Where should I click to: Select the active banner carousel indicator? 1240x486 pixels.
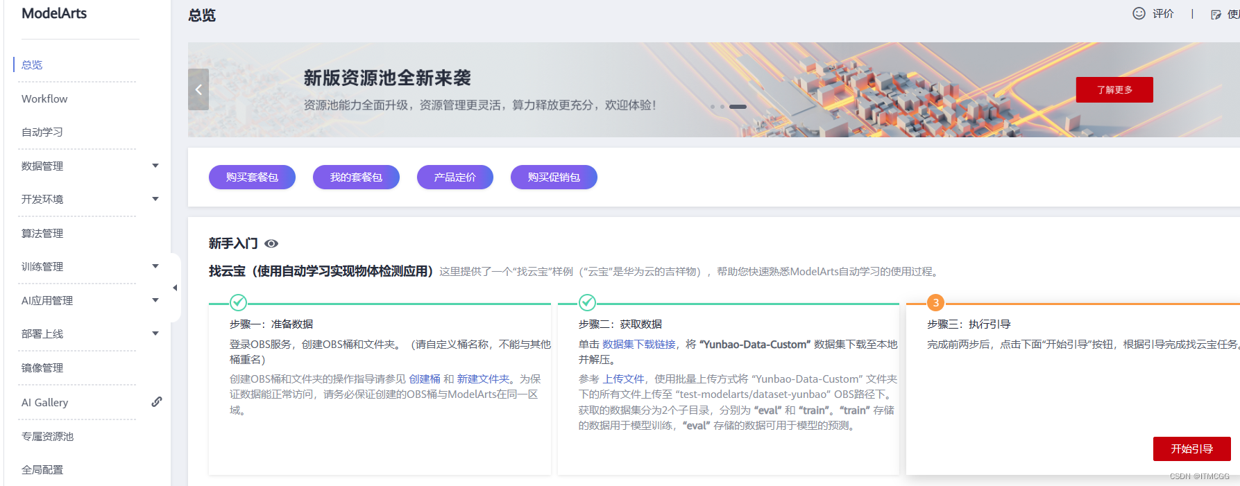tap(738, 107)
